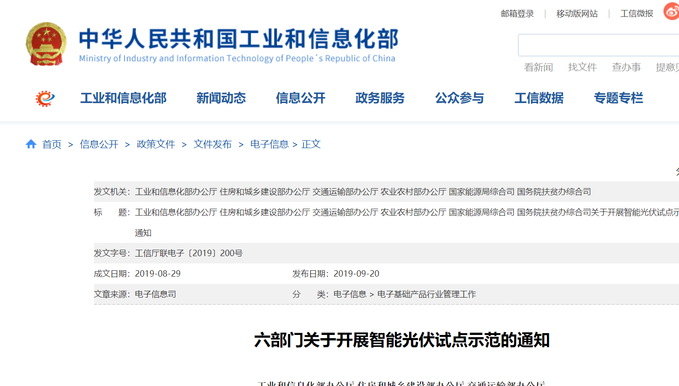Open 工信数据 navigation menu
The width and height of the screenshot is (679, 386).
(539, 98)
